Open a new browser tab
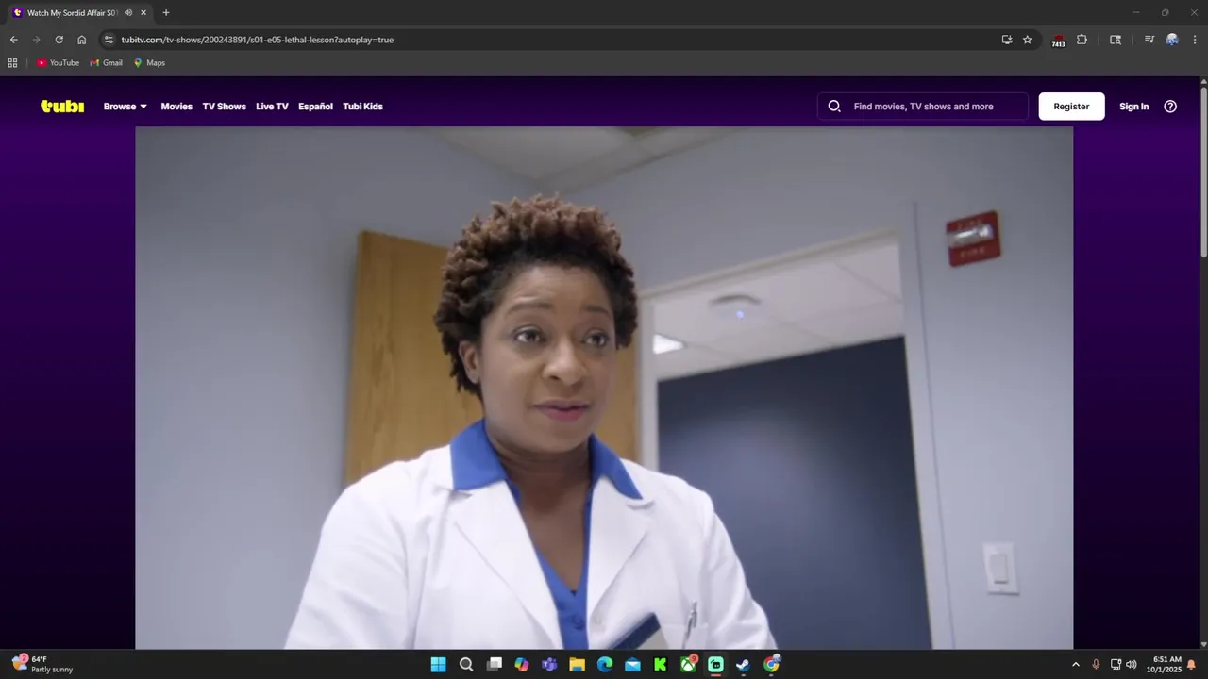Image resolution: width=1208 pixels, height=679 pixels. [x=166, y=13]
